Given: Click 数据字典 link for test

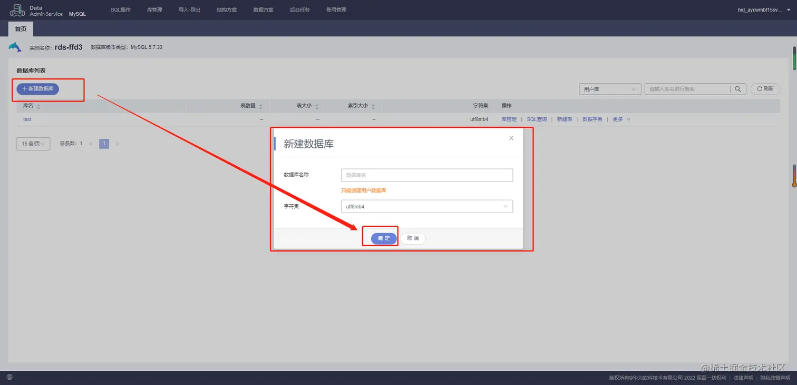Looking at the screenshot, I should click(x=592, y=119).
